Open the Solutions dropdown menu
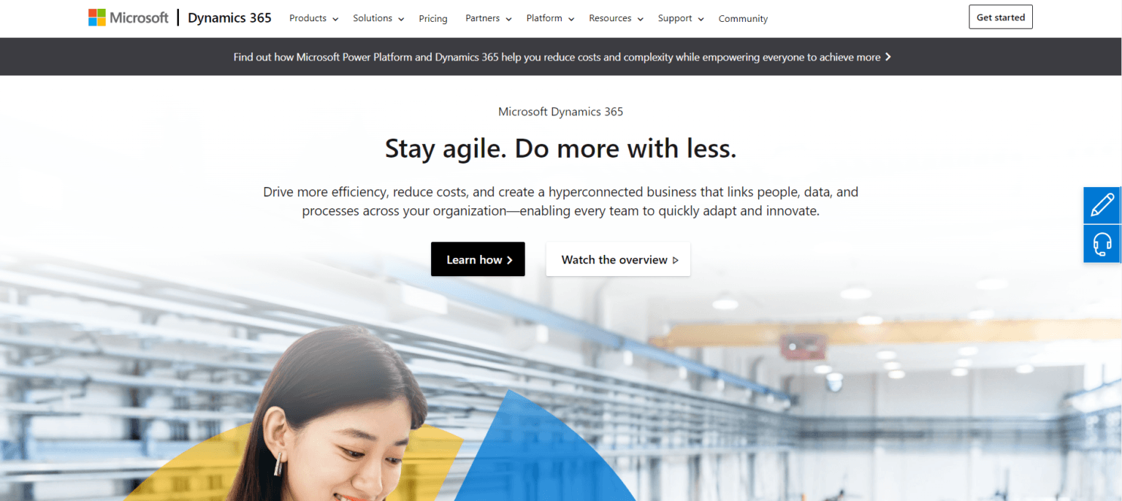The image size is (1122, 501). tap(378, 18)
